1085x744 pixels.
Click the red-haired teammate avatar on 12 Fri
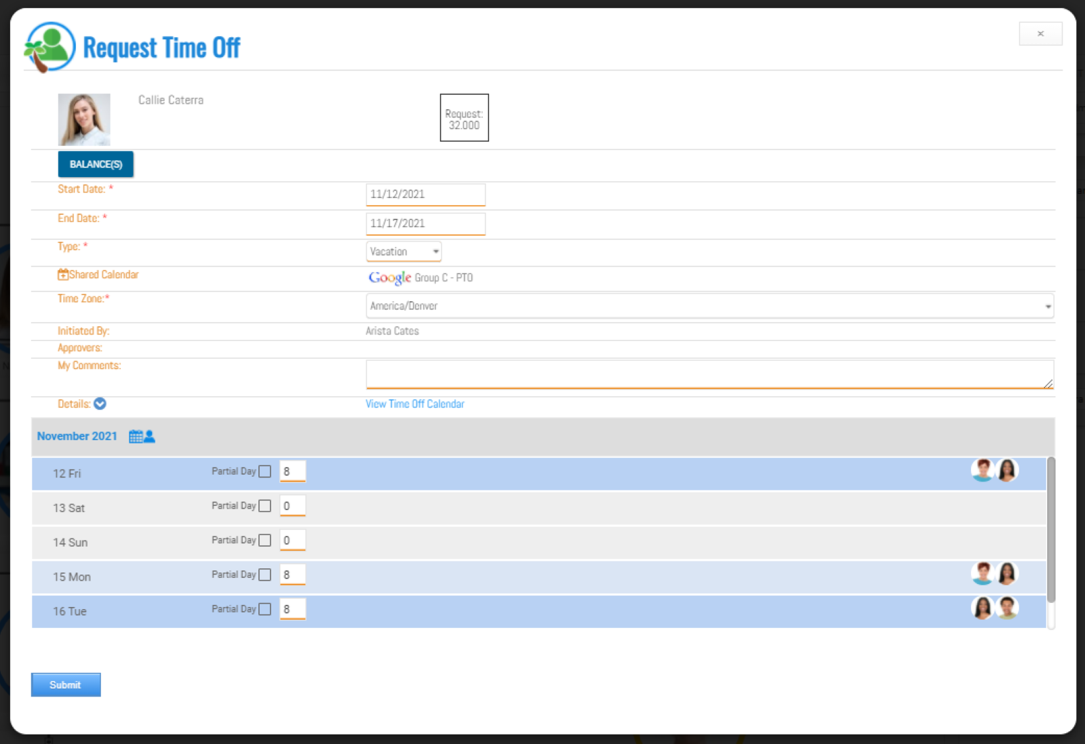click(983, 469)
